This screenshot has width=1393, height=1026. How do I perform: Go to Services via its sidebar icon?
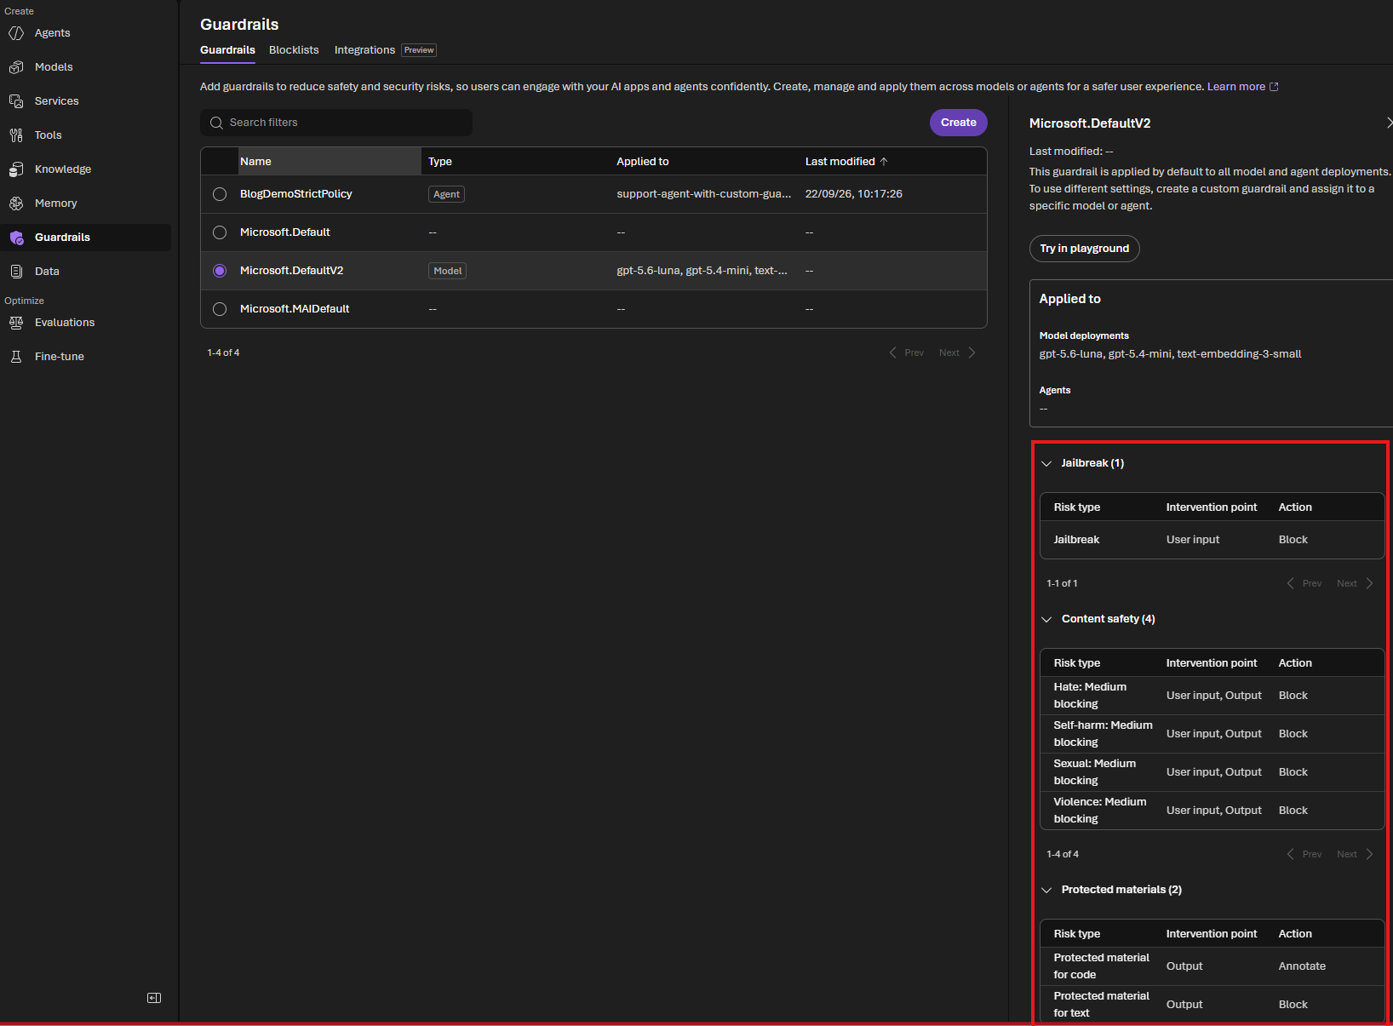pyautogui.click(x=16, y=101)
